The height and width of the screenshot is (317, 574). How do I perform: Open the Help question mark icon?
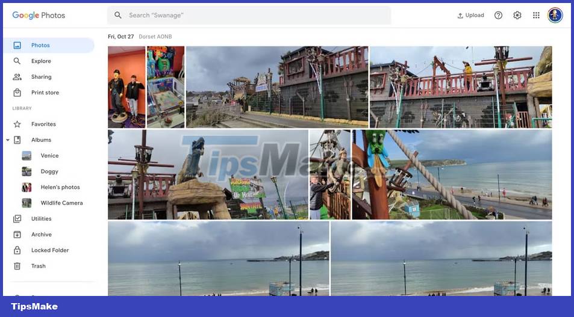pyautogui.click(x=498, y=16)
